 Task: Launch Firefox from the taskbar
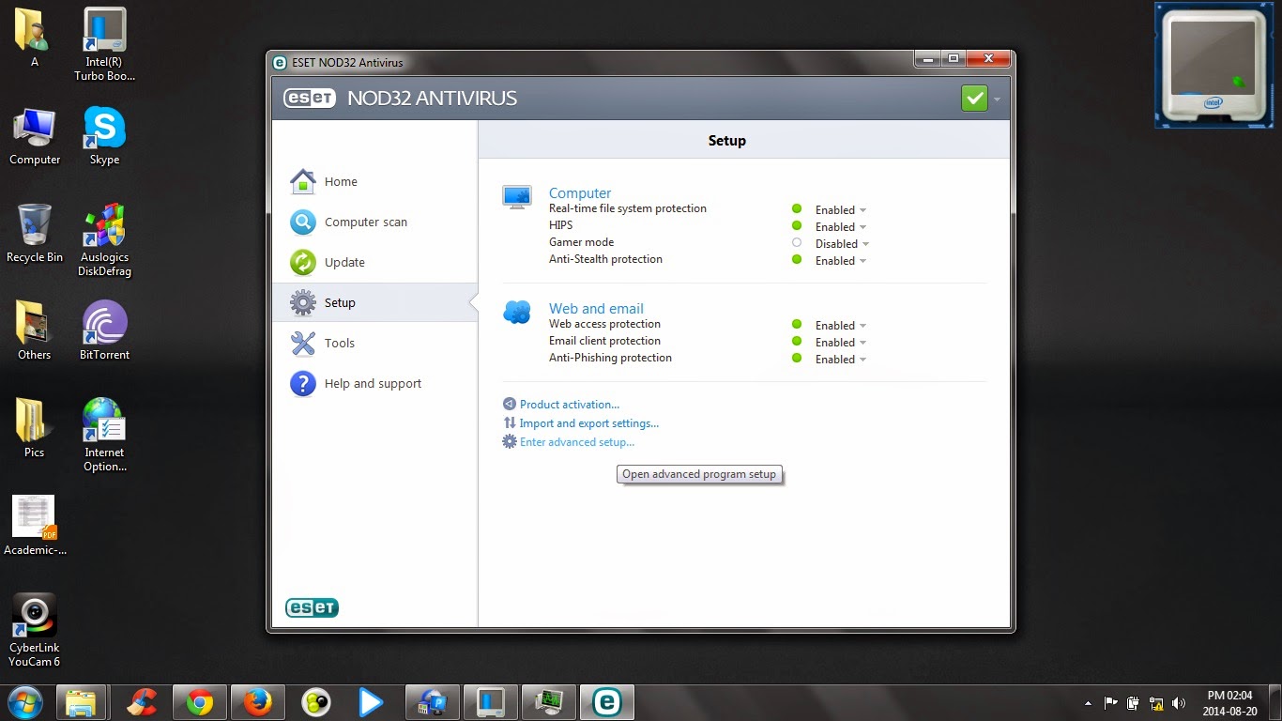pos(257,702)
